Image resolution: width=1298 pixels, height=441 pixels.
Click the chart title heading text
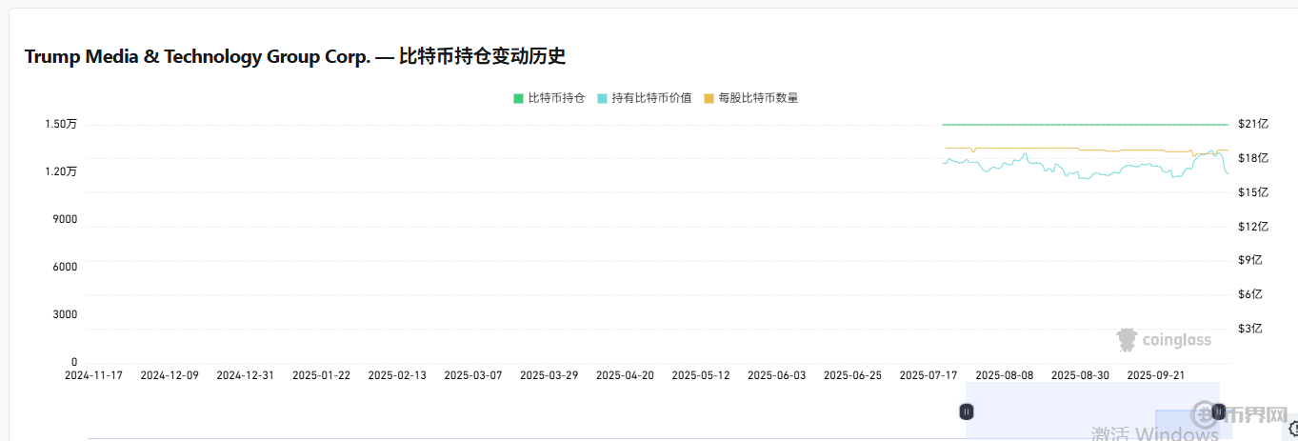click(x=295, y=57)
